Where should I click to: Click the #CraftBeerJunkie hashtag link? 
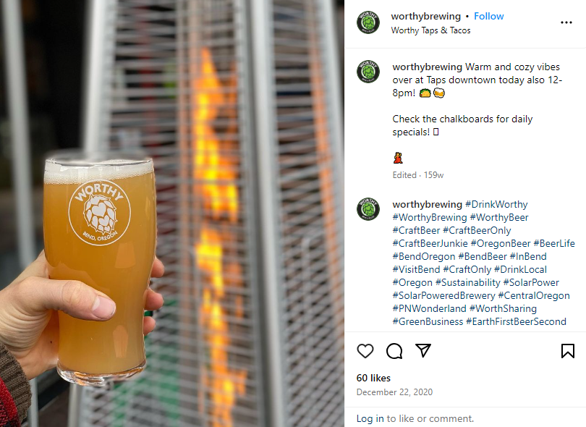pyautogui.click(x=430, y=243)
